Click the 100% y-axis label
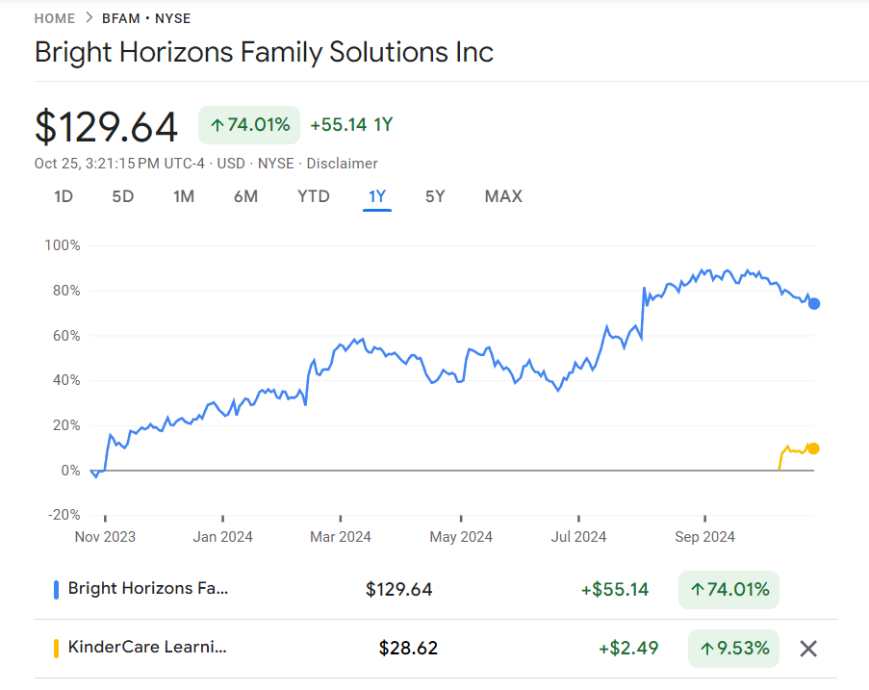The height and width of the screenshot is (690, 869). coord(62,245)
